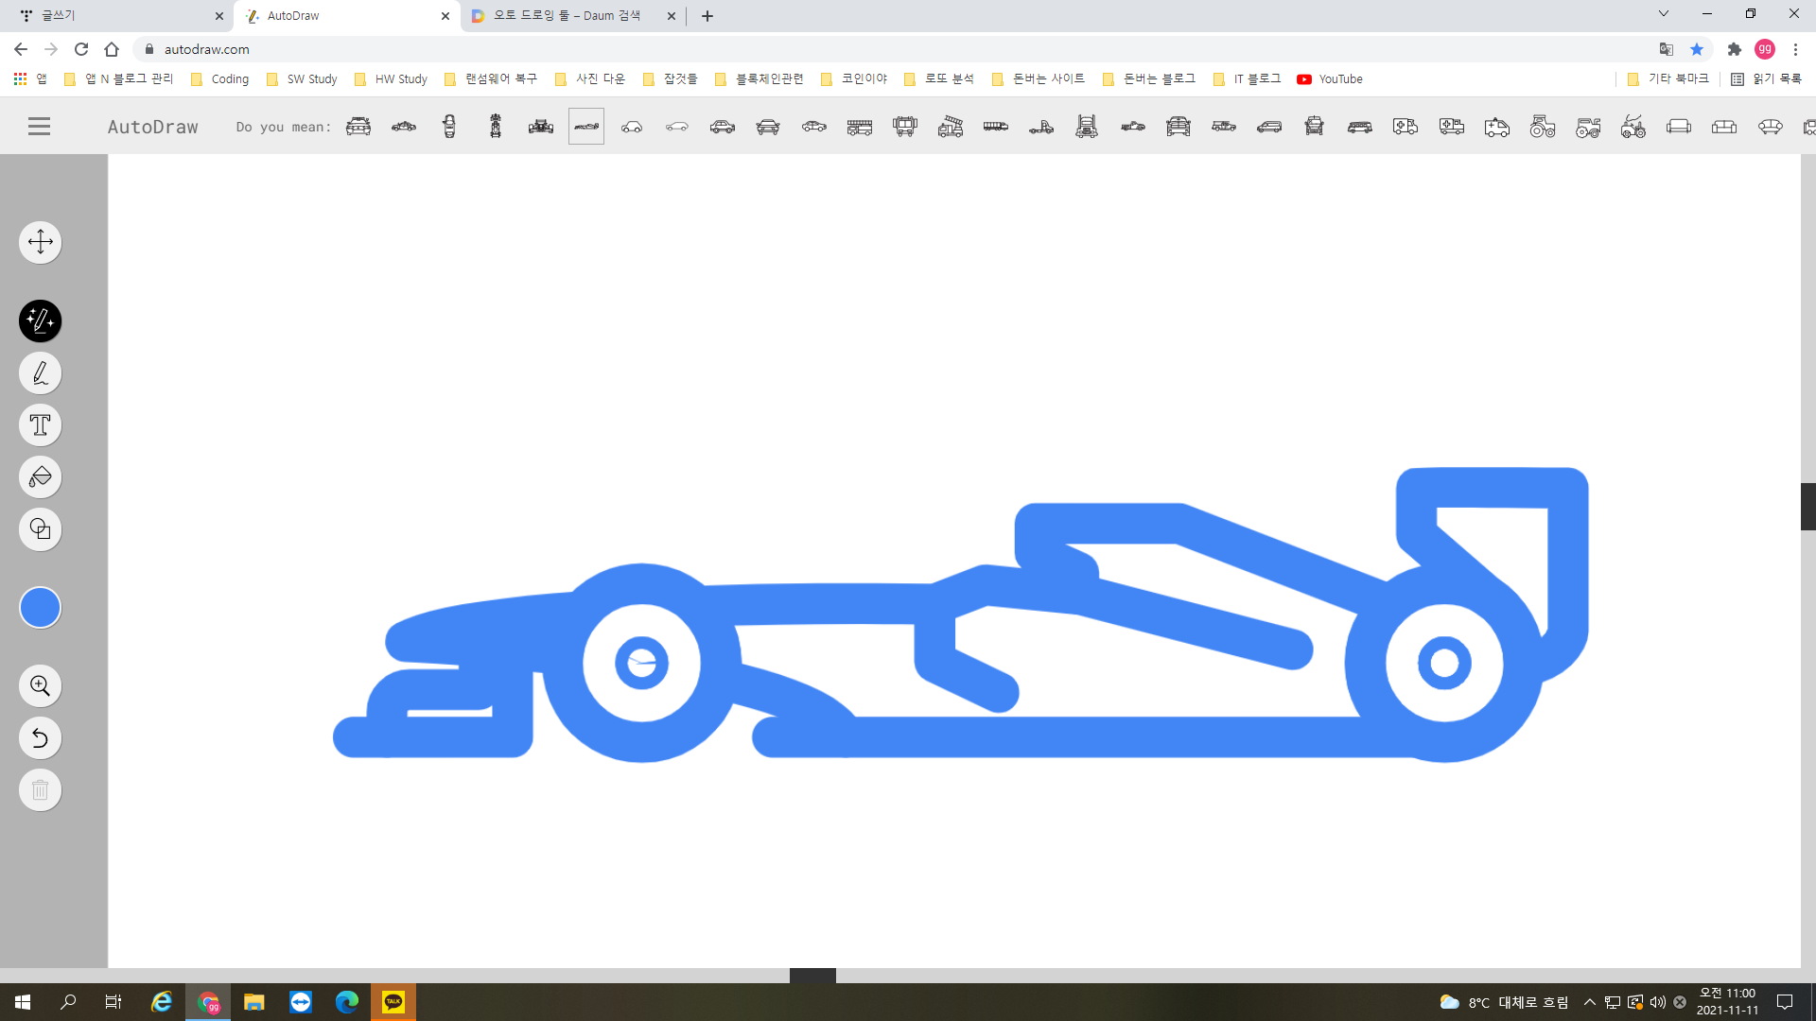Screen dimensions: 1816x1021
Task: Expand Chrome tab search dropdown arrow
Action: coord(1663,14)
